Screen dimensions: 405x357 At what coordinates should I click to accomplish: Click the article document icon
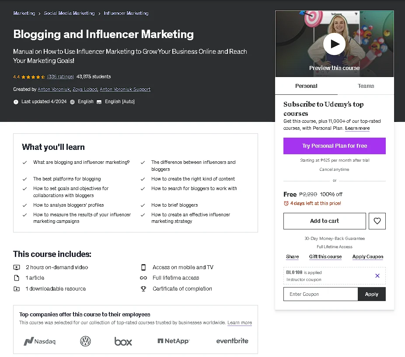[x=17, y=278]
